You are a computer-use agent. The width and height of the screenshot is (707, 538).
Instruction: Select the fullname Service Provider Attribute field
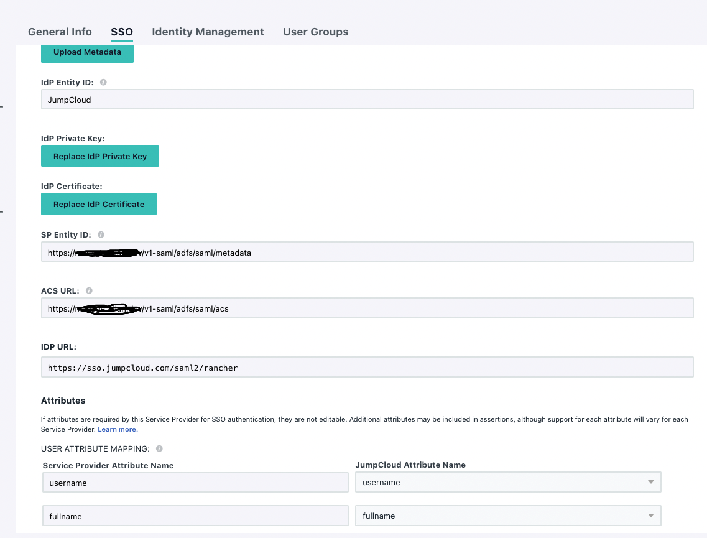click(195, 515)
